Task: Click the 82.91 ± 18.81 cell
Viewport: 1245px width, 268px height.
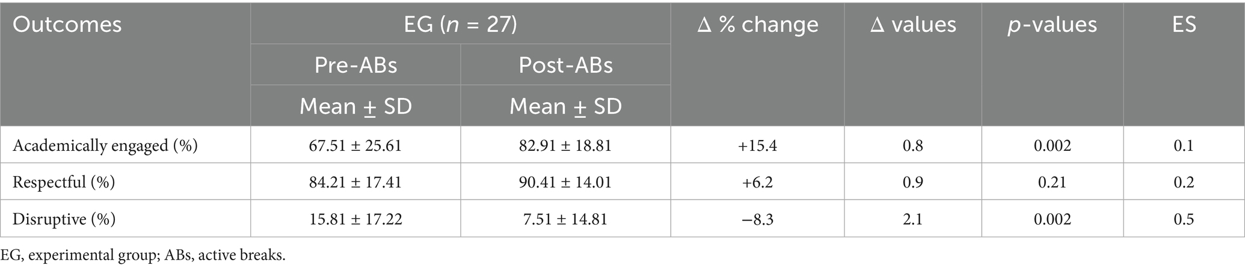Action: pos(565,145)
